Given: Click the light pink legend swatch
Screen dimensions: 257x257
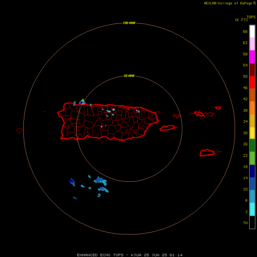Looking at the screenshot, I should tap(252, 44).
